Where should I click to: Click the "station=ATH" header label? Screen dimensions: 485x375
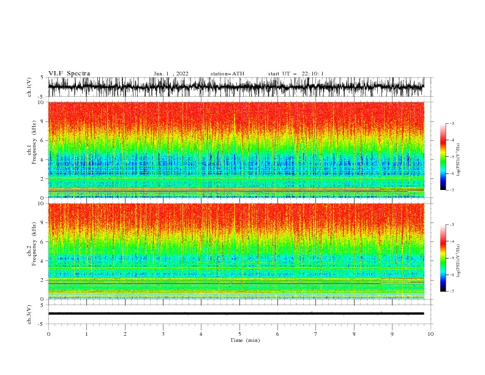(x=227, y=74)
